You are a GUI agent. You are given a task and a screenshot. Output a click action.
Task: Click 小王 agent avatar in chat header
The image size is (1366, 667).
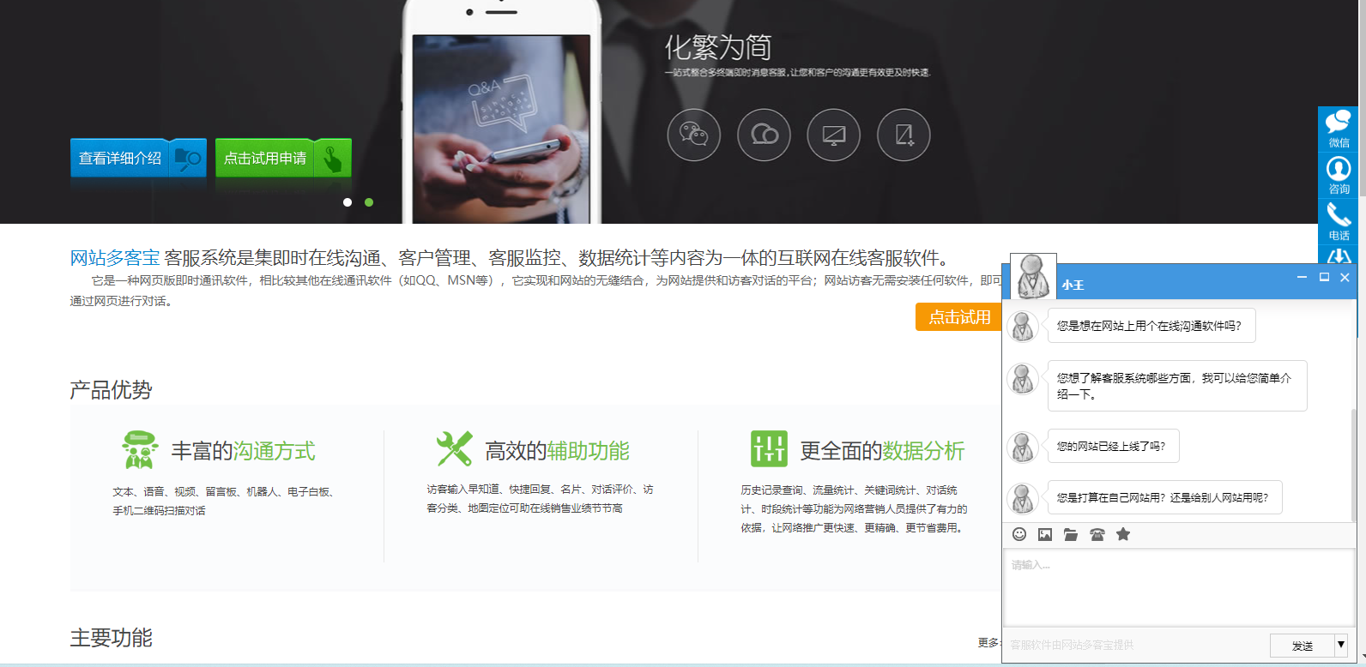tap(1033, 276)
